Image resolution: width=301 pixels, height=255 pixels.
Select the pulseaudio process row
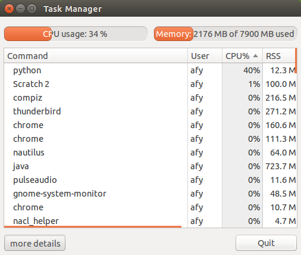click(150, 180)
